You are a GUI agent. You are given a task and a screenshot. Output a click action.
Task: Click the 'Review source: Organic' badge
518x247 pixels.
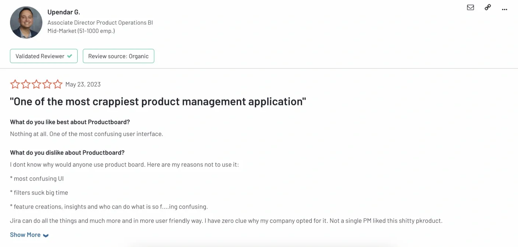[118, 56]
